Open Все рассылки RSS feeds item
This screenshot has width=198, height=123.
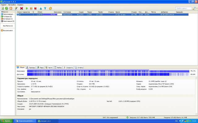(x=7, y=30)
